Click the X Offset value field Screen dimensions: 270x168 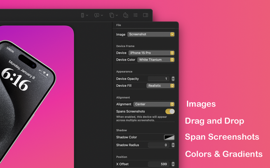click(x=159, y=164)
